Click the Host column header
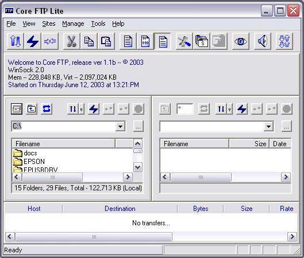This screenshot has width=304, height=258. click(x=34, y=209)
